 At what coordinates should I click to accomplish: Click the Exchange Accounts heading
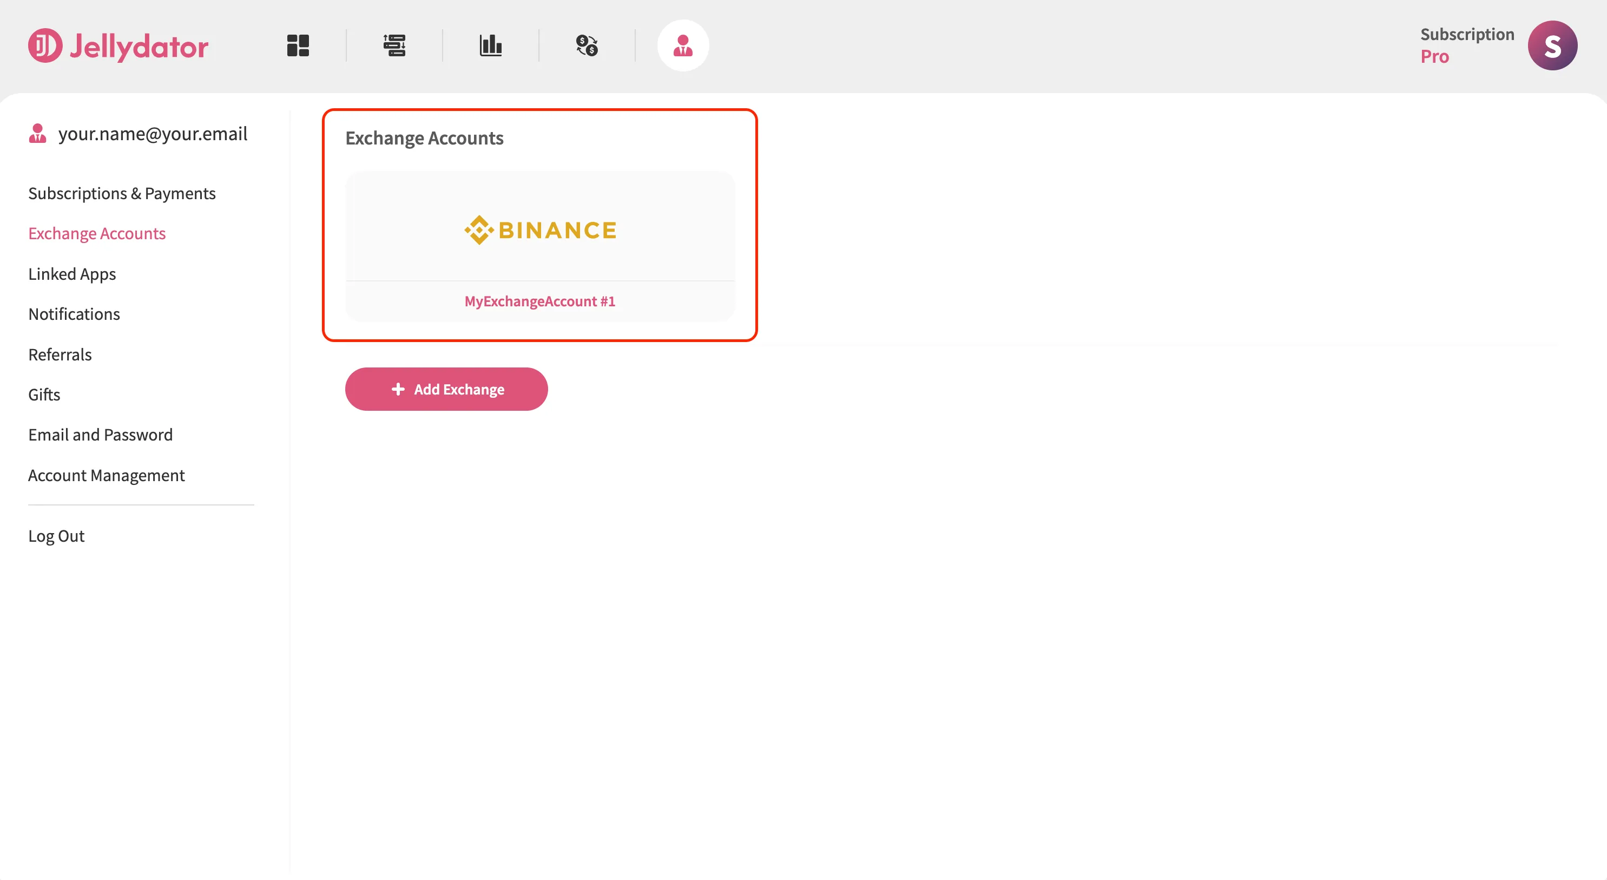tap(424, 138)
